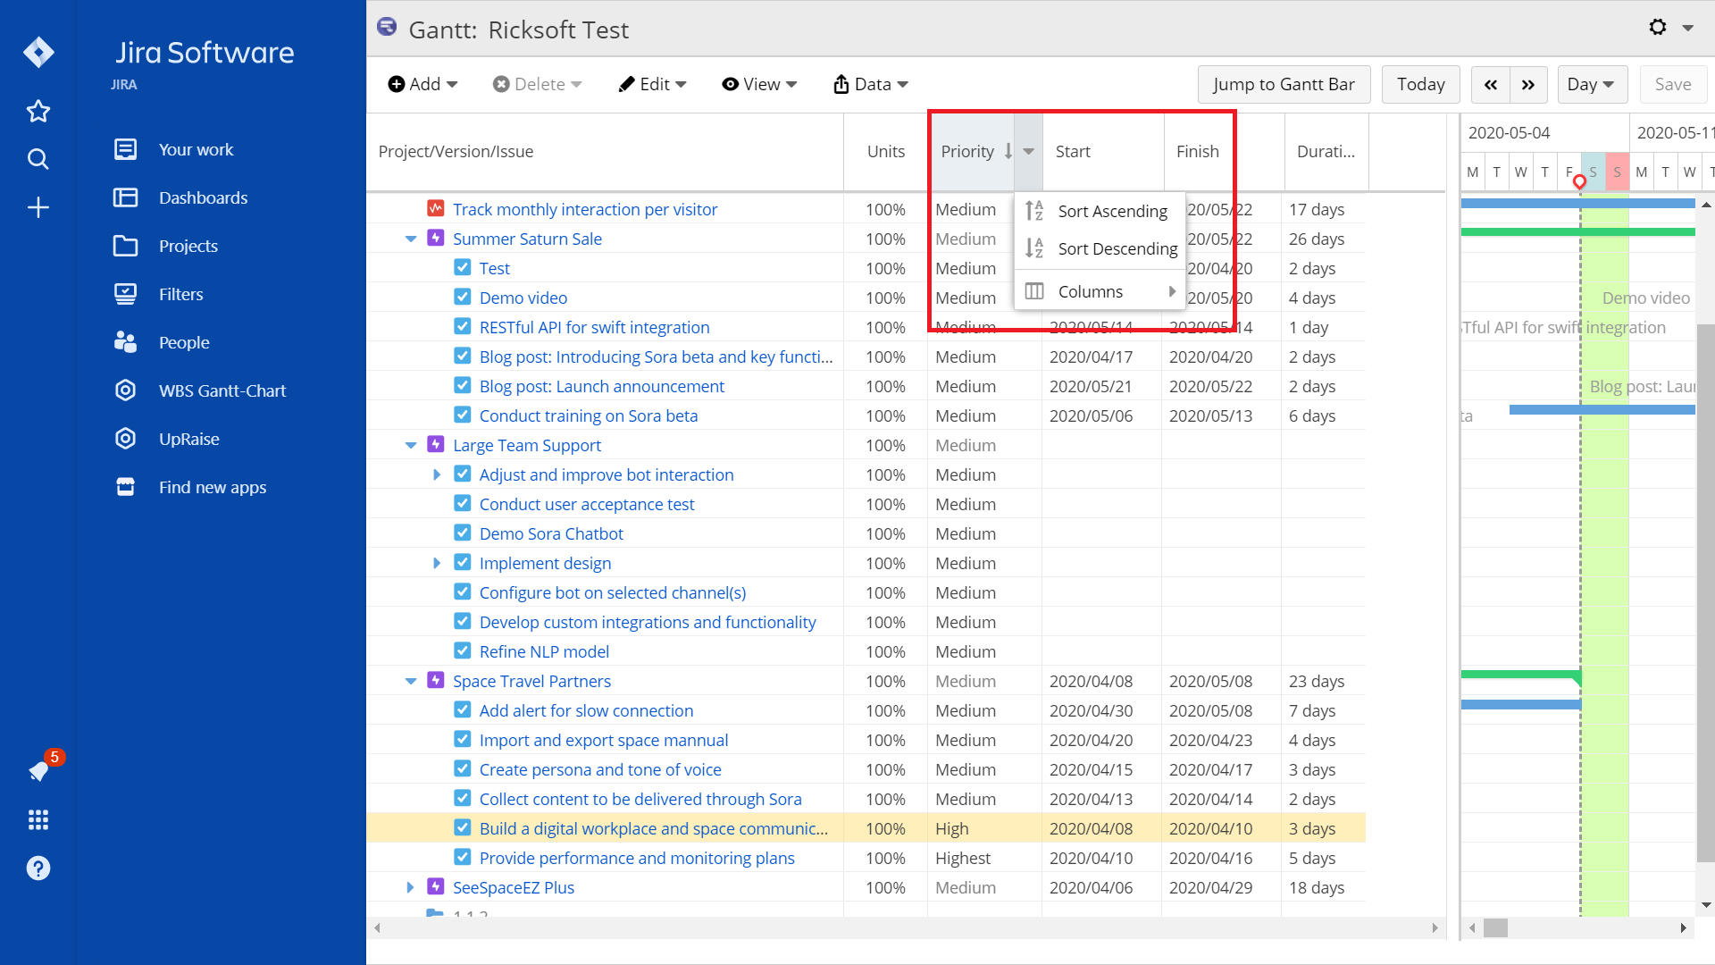Screen dimensions: 1715x965
Task: Click the Filters sidebar icon
Action: [x=126, y=294]
